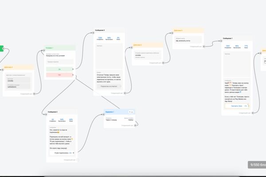The height and width of the screenshot is (177, 266).
Task: Click input connector of message block with 94% read
Action: pyautogui.click(x=46, y=114)
